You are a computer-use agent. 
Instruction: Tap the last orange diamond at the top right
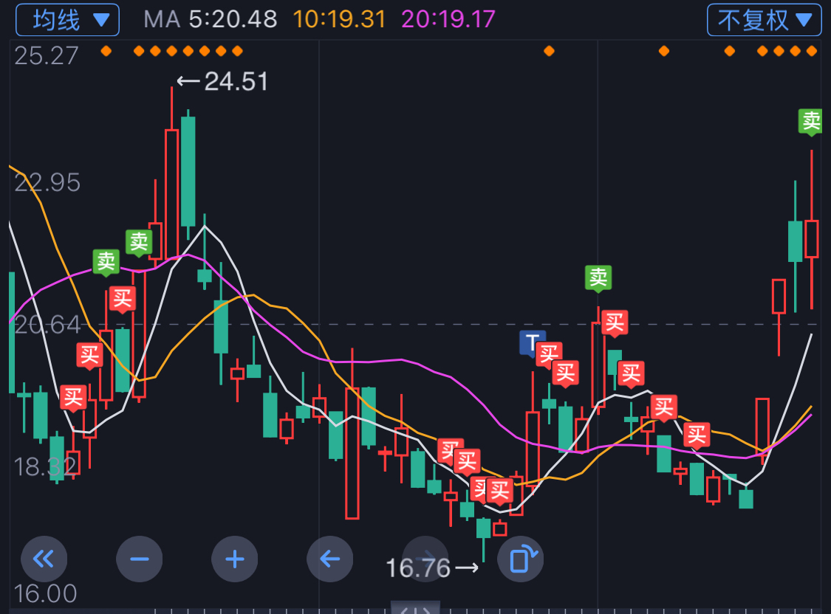tap(811, 51)
